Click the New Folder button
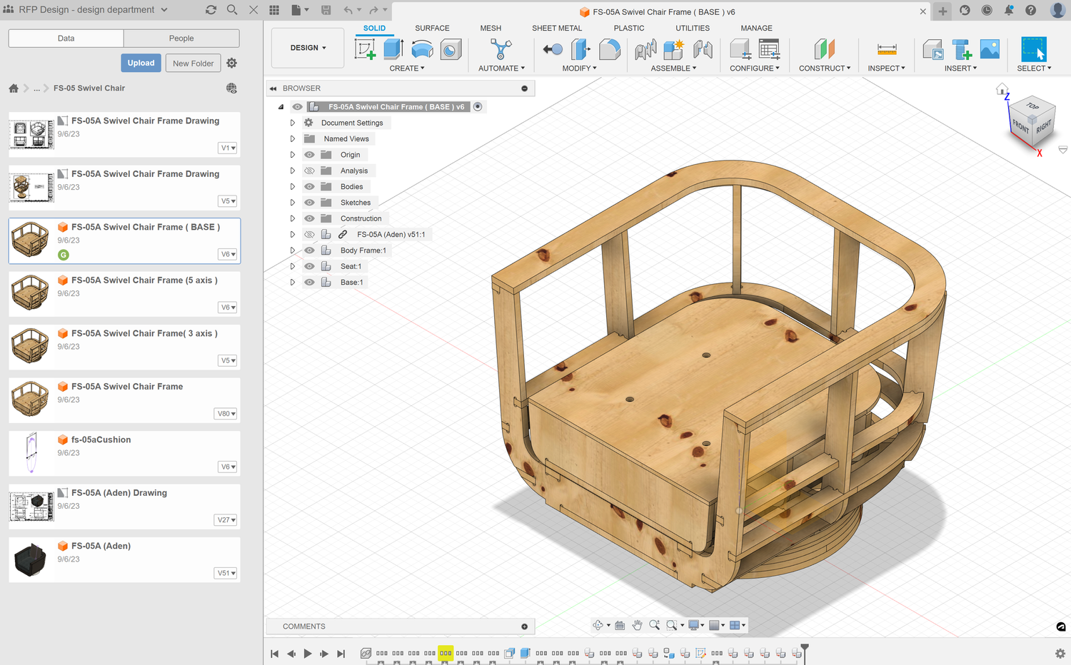This screenshot has width=1071, height=665. (193, 64)
